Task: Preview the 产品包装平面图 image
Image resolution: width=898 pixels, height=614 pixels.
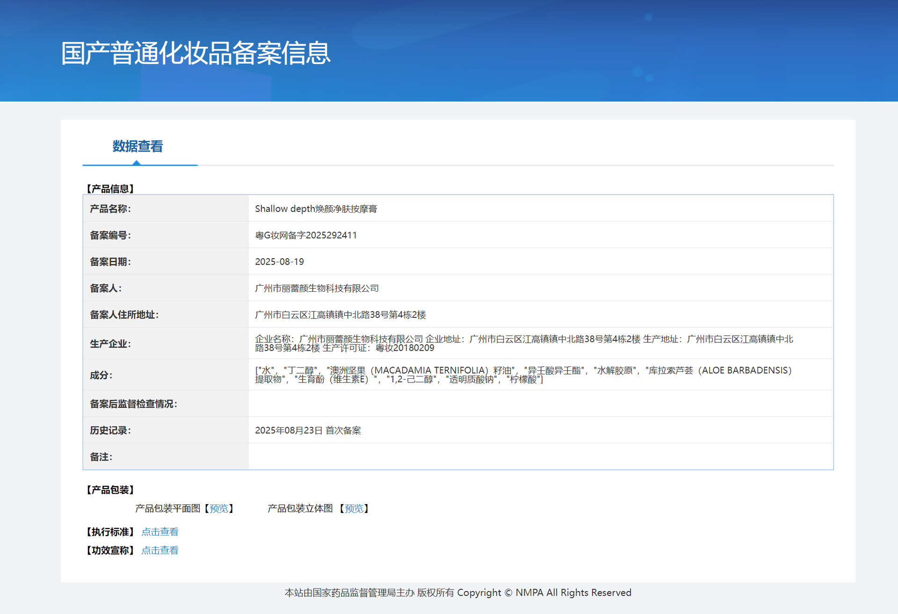Action: 219,508
